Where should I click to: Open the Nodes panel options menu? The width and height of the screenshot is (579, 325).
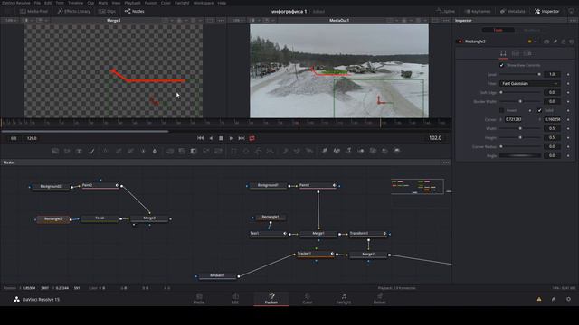tap(446, 162)
